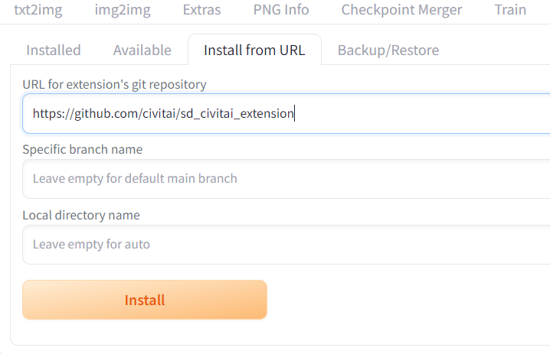Switch to the txt2img tab
550x354 pixels.
pos(38,10)
